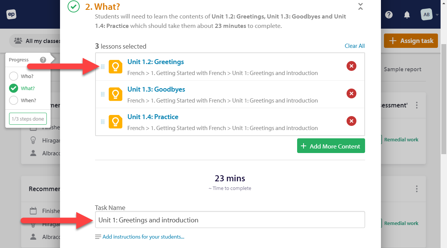Collapse the 'What?' section with the chevron icon

coord(361,6)
